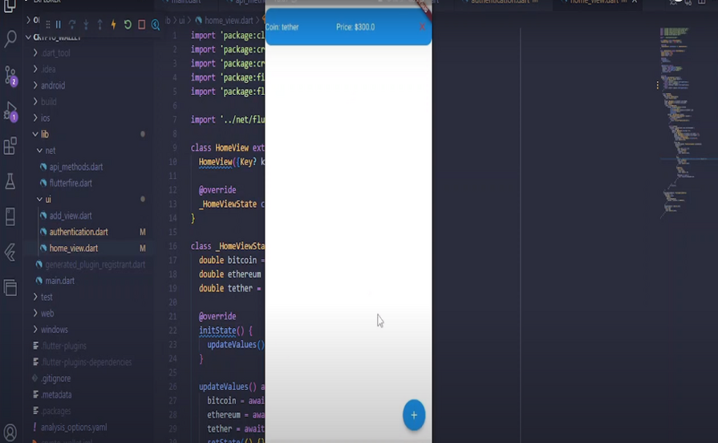The image size is (718, 443).
Task: Open add_view.dart in the explorer
Action: 71,216
